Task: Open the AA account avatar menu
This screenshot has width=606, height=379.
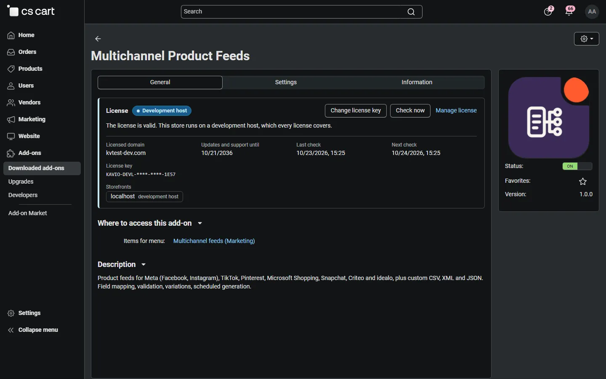Action: point(592,12)
